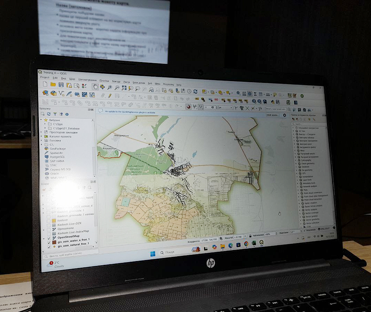Expand the Вибрані favorites tree node
This screenshot has height=312, width=371.
tap(42, 120)
